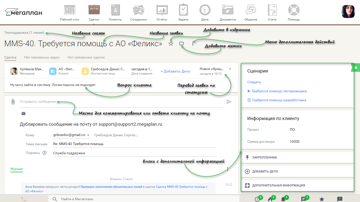The width and height of the screenshot is (360, 202).
Task: Click the phone icon in bottom bar
Action: (x=24, y=199)
